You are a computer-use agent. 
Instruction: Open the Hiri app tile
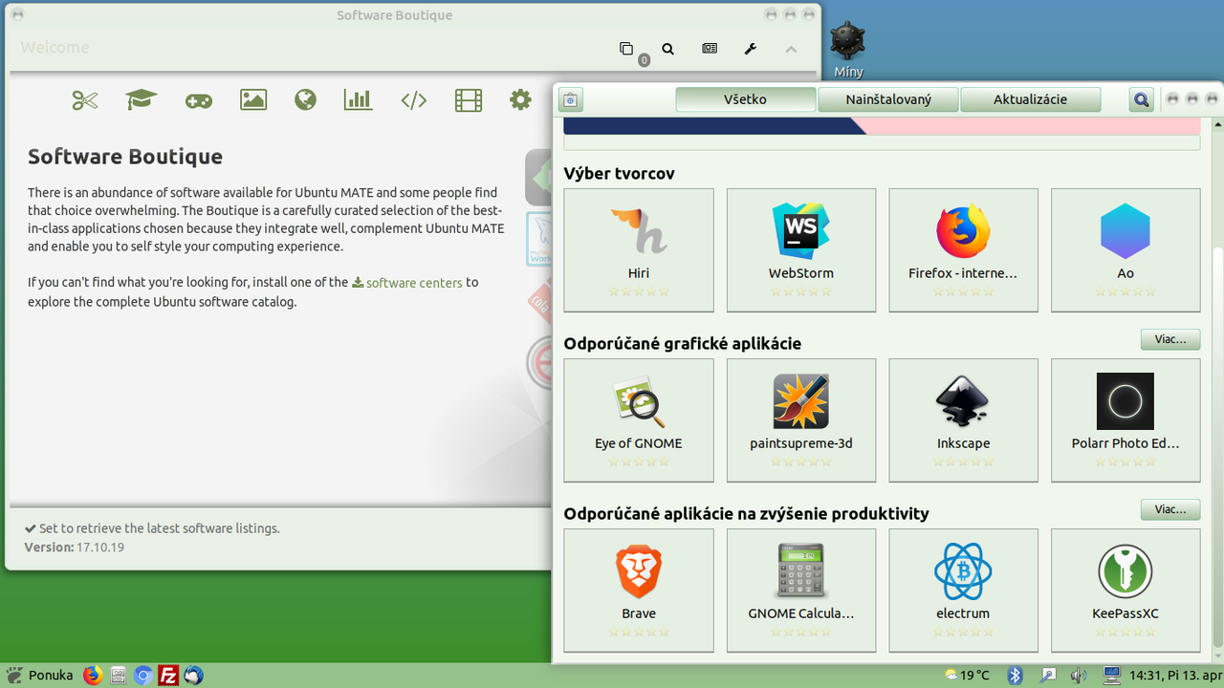639,250
